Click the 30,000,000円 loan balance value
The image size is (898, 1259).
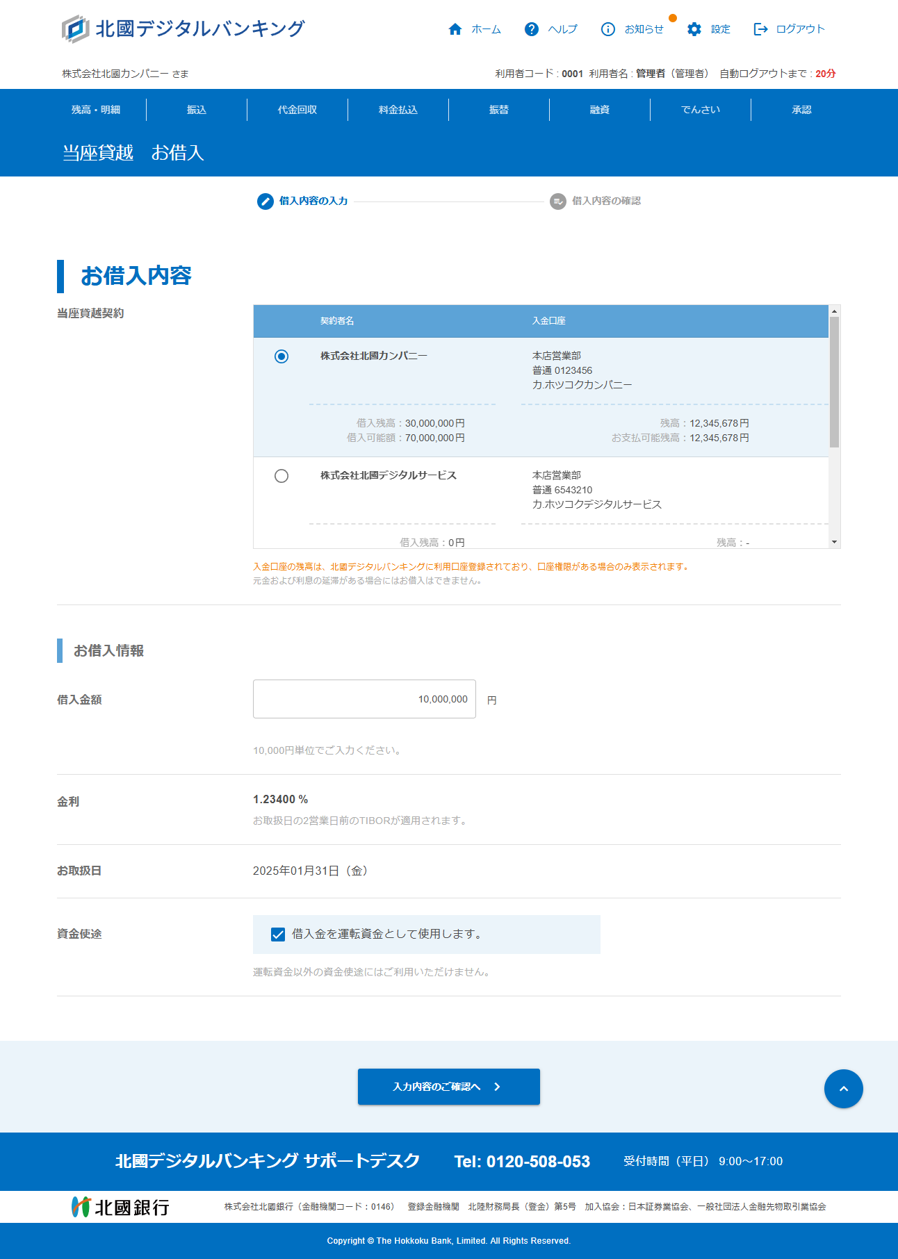point(435,424)
